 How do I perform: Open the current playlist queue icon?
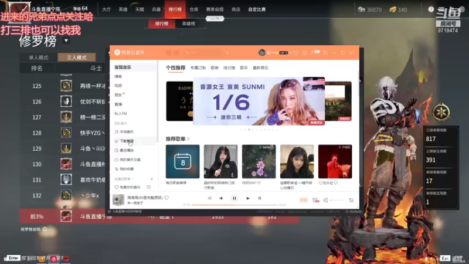pyautogui.click(x=351, y=200)
